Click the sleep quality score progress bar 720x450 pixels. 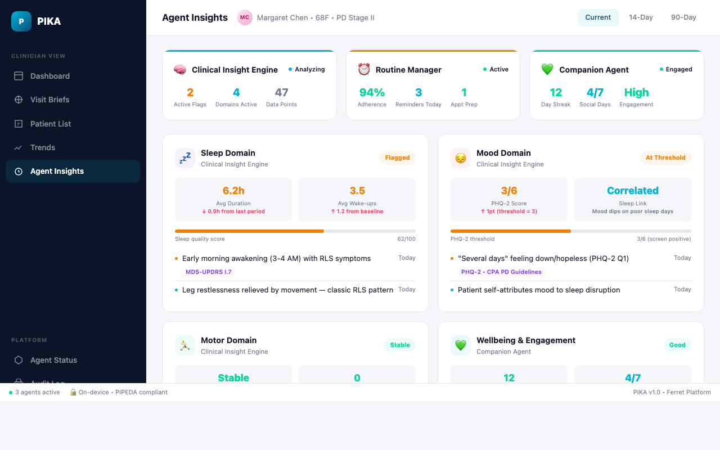[295, 231]
